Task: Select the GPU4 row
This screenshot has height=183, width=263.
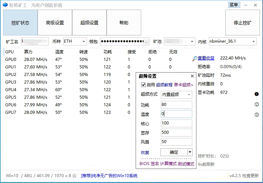Action: click(x=70, y=90)
